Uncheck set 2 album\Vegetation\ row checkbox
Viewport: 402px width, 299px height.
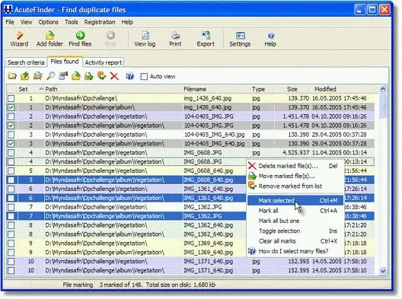[x=11, y=126]
